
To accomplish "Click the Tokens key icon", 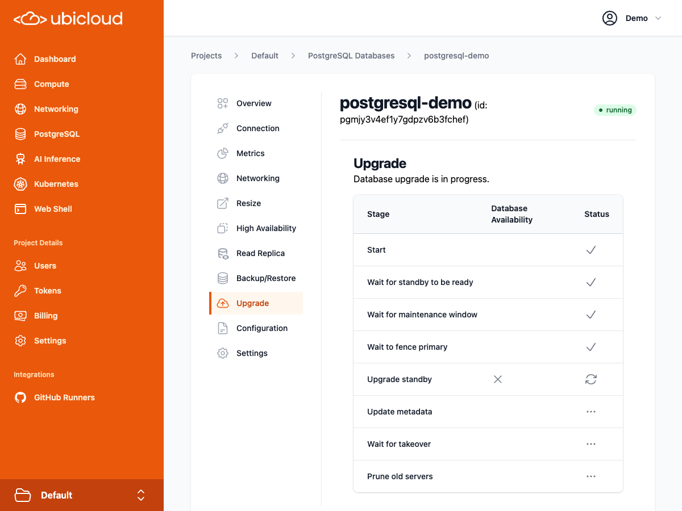I will click(20, 291).
